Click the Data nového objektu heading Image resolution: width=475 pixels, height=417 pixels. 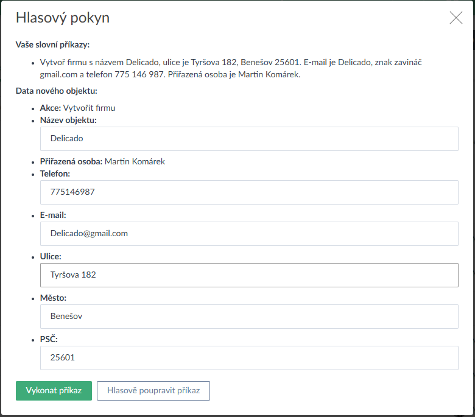point(56,91)
